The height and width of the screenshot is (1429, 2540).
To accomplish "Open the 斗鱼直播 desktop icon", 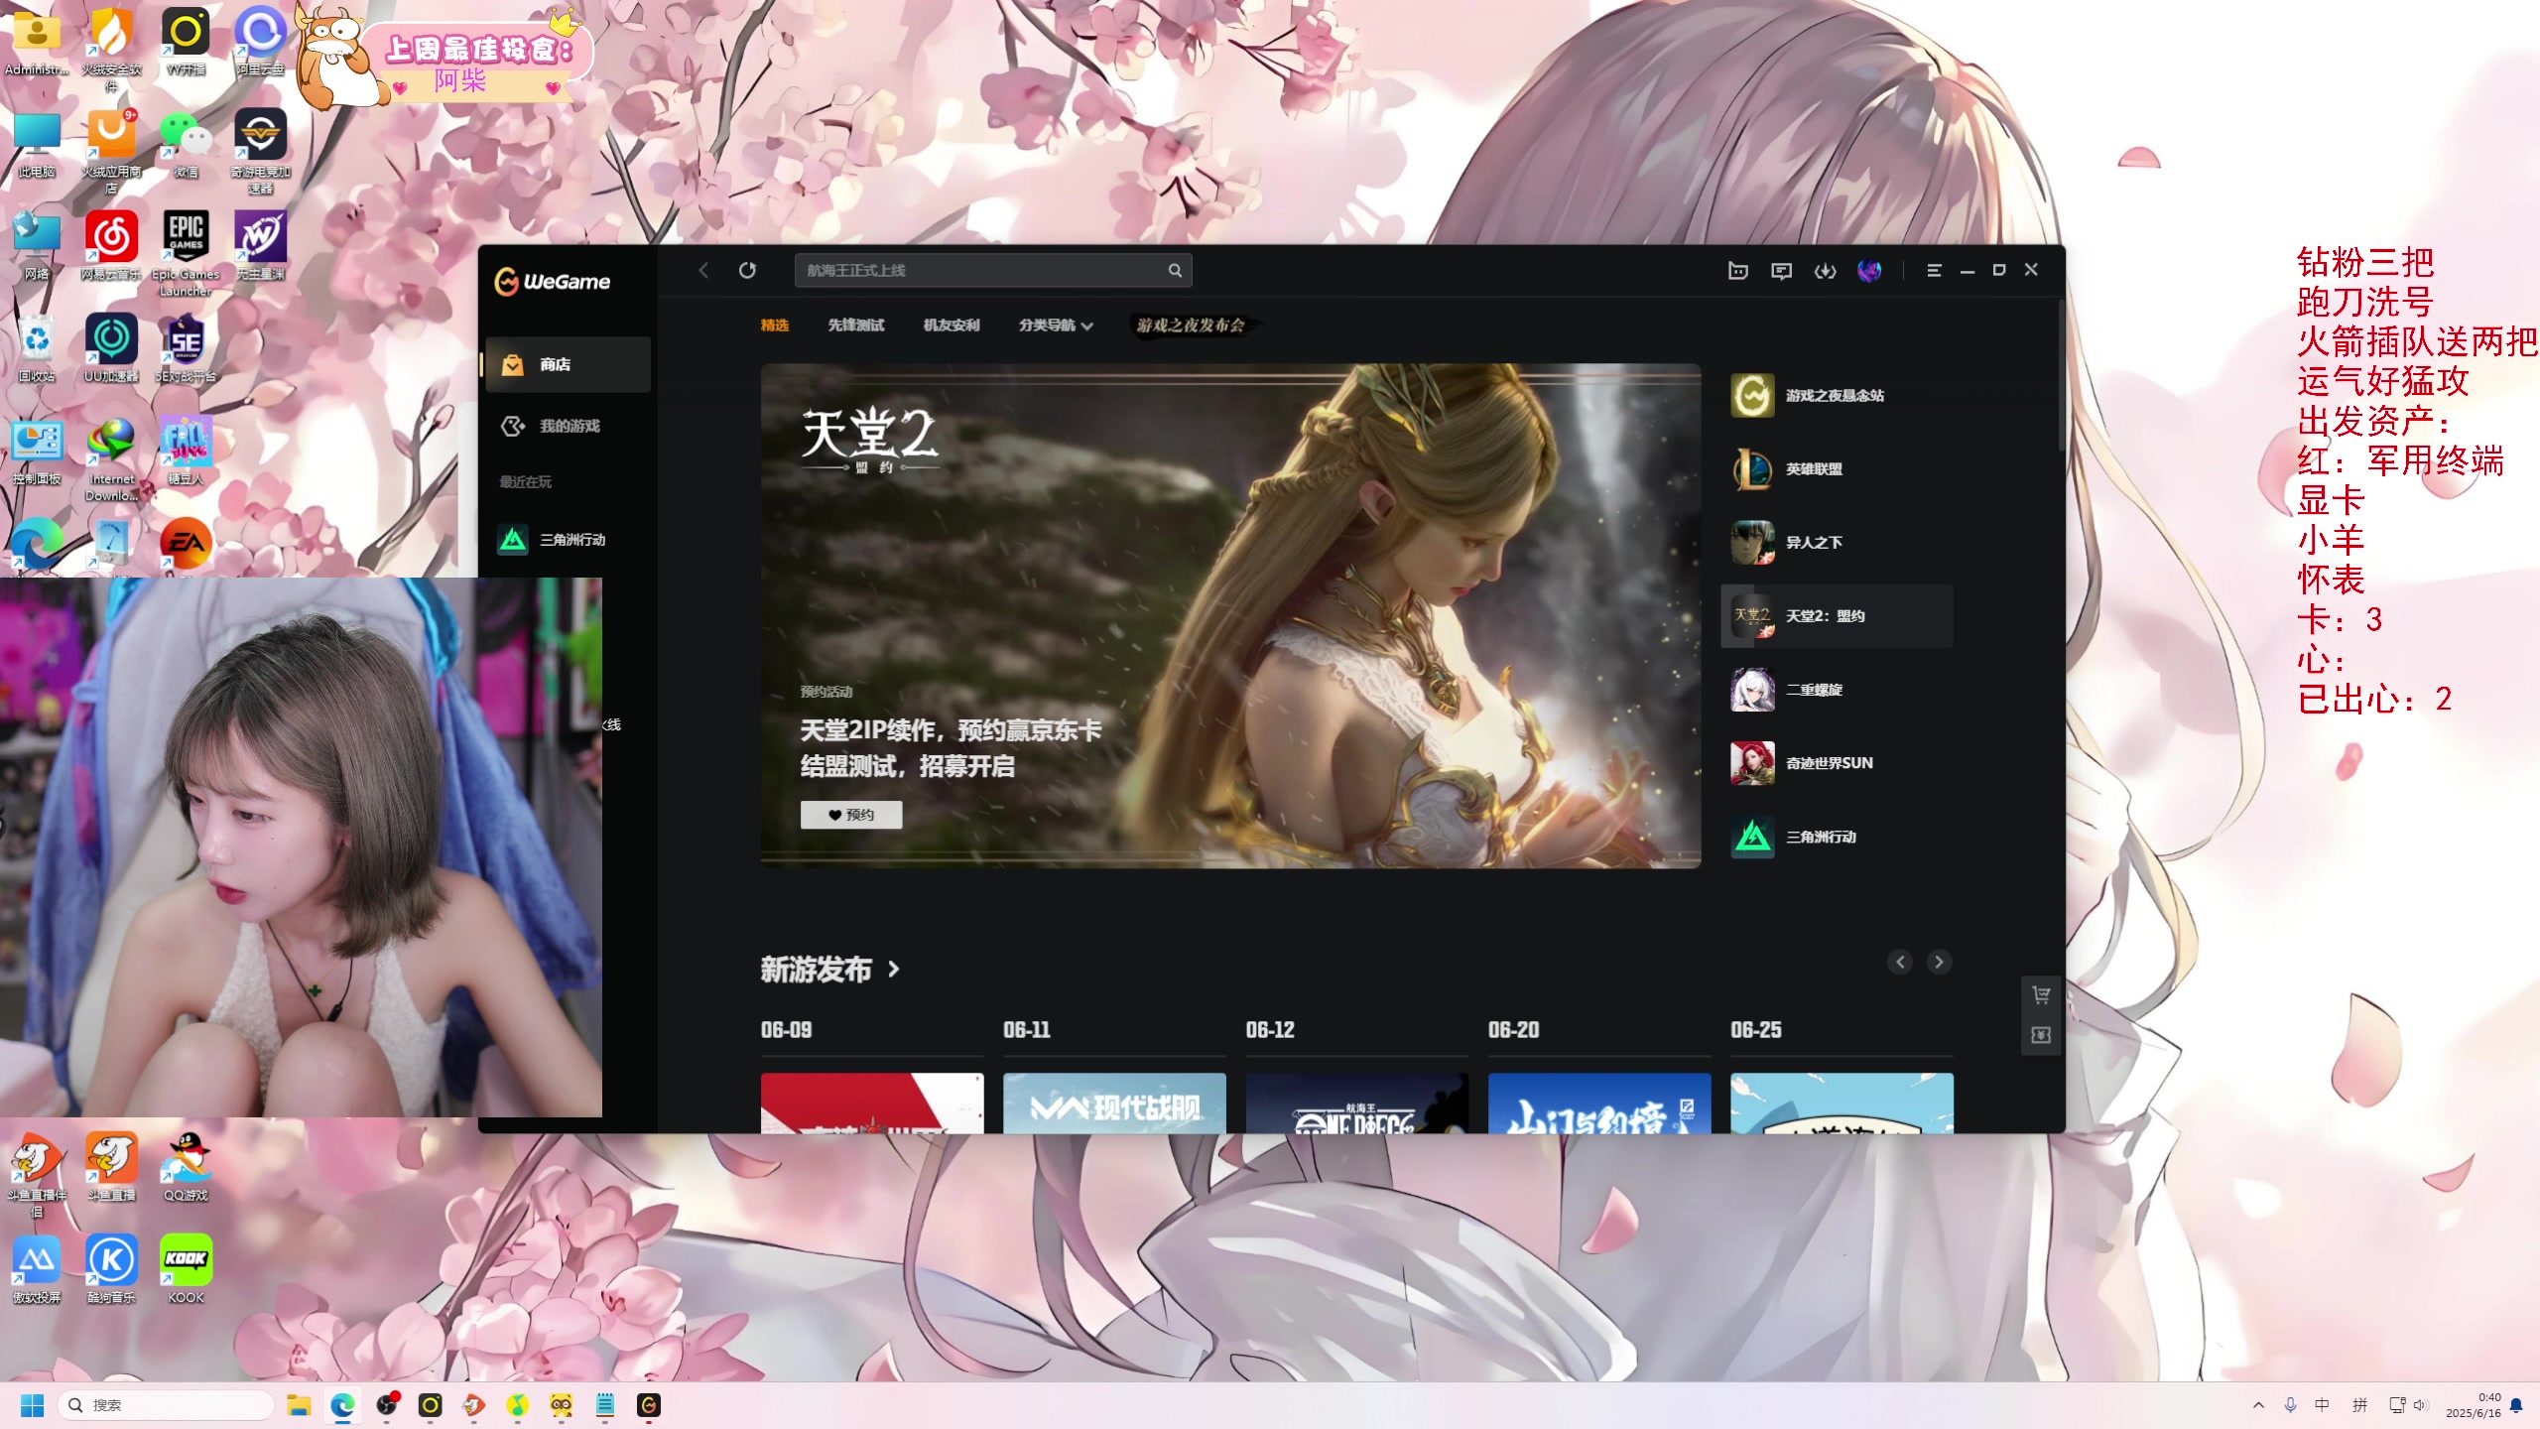I will click(x=111, y=1167).
